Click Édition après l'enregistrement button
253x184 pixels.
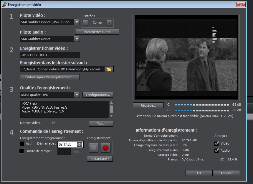(50, 77)
